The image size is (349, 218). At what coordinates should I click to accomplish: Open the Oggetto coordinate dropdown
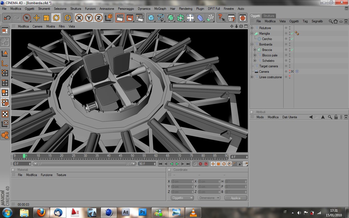coord(182,198)
